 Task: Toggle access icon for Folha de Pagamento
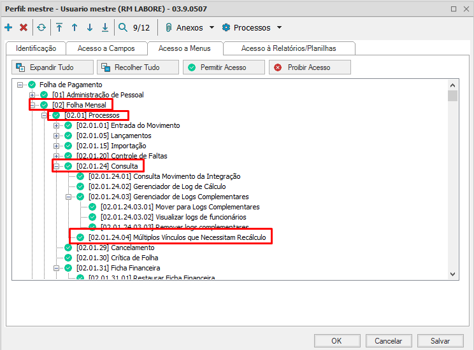(x=32, y=85)
